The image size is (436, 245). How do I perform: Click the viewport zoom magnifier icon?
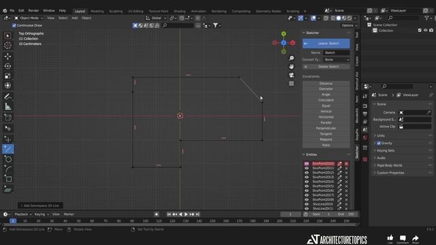coord(291,58)
